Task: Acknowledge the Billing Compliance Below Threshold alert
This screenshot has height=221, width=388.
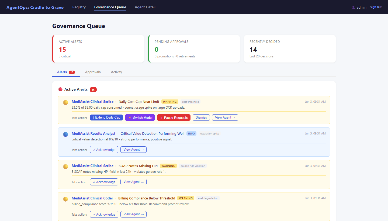Action: coord(104,214)
